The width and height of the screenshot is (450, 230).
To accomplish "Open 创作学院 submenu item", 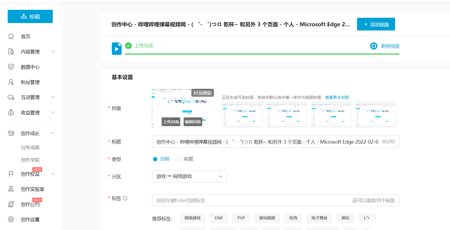I will pyautogui.click(x=30, y=160).
